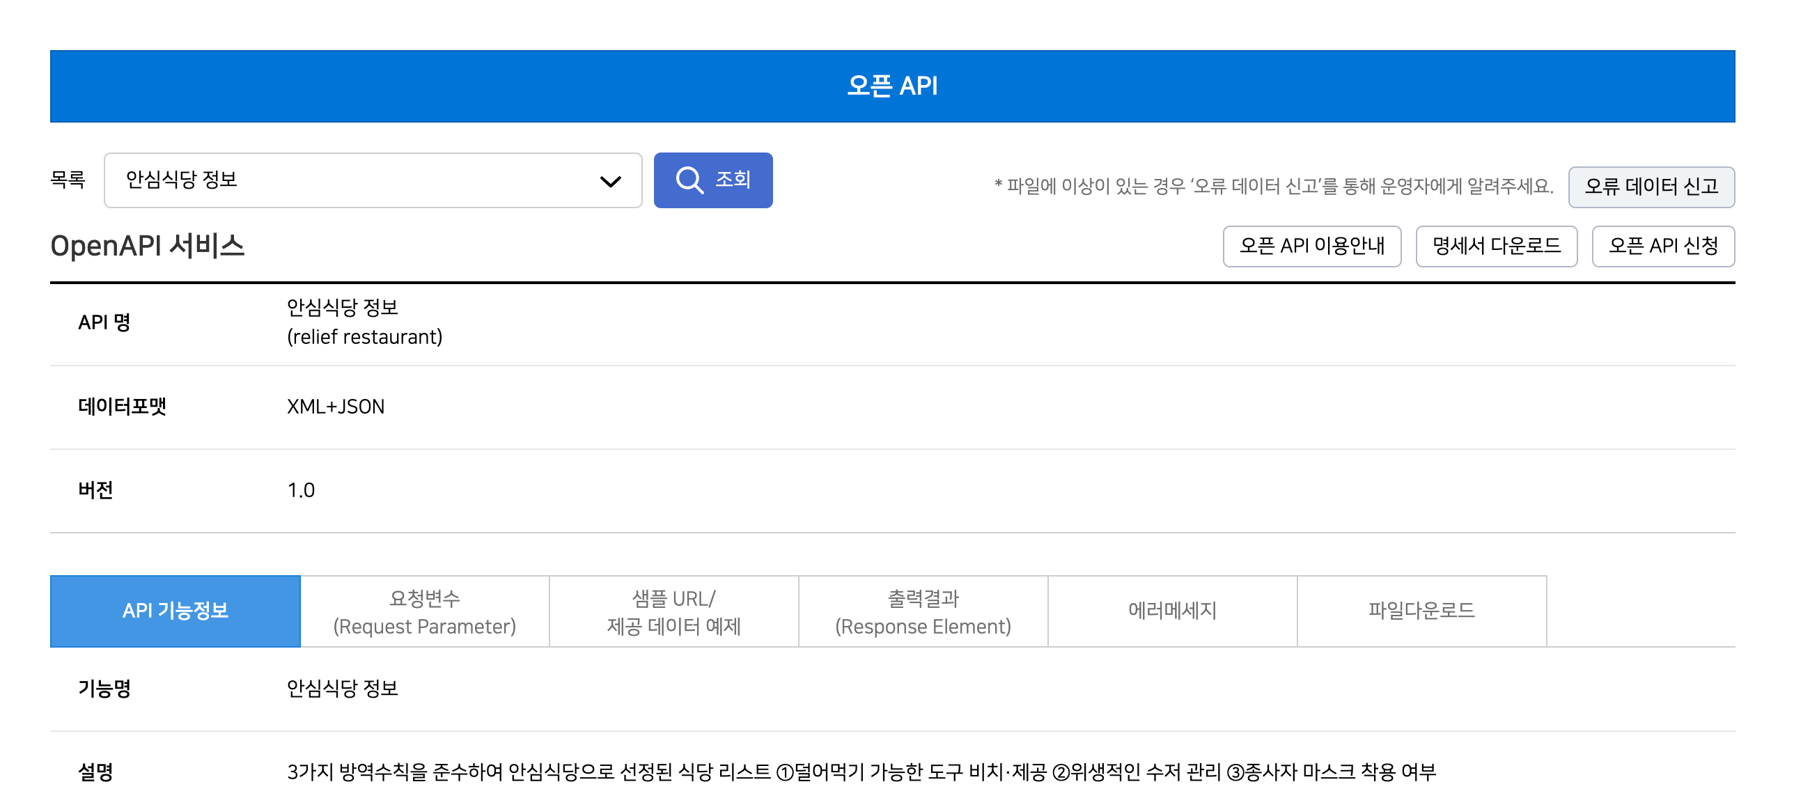Click the OpenAPI 서비스 section heading

point(148,246)
